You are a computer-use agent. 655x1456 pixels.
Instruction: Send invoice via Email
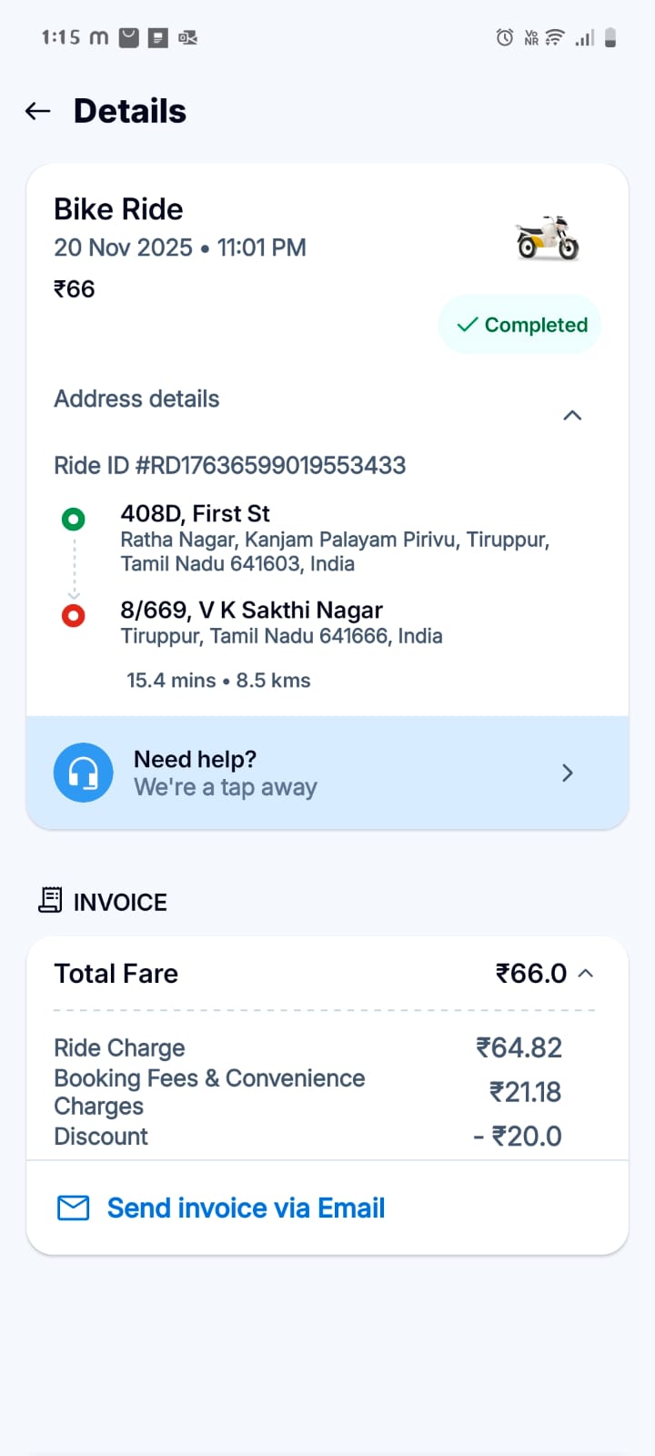point(246,1208)
